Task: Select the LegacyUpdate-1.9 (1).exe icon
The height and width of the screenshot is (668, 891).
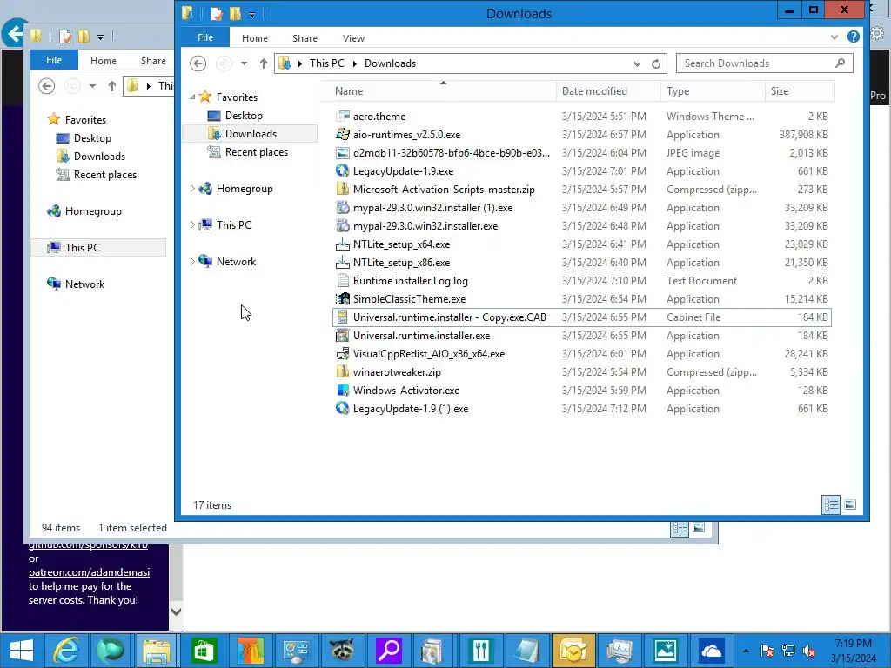Action: click(342, 409)
